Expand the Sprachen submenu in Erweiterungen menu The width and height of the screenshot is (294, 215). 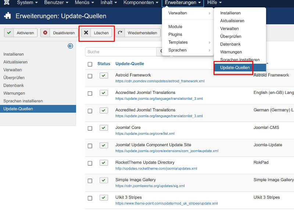[188, 50]
